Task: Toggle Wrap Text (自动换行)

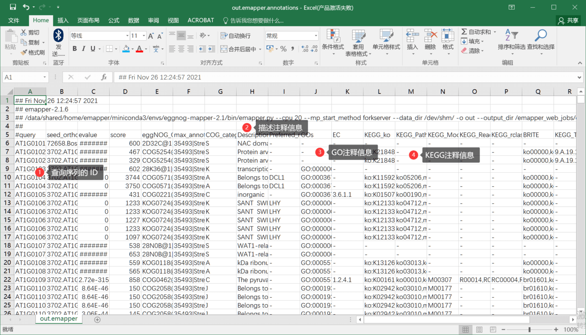Action: tap(235, 36)
